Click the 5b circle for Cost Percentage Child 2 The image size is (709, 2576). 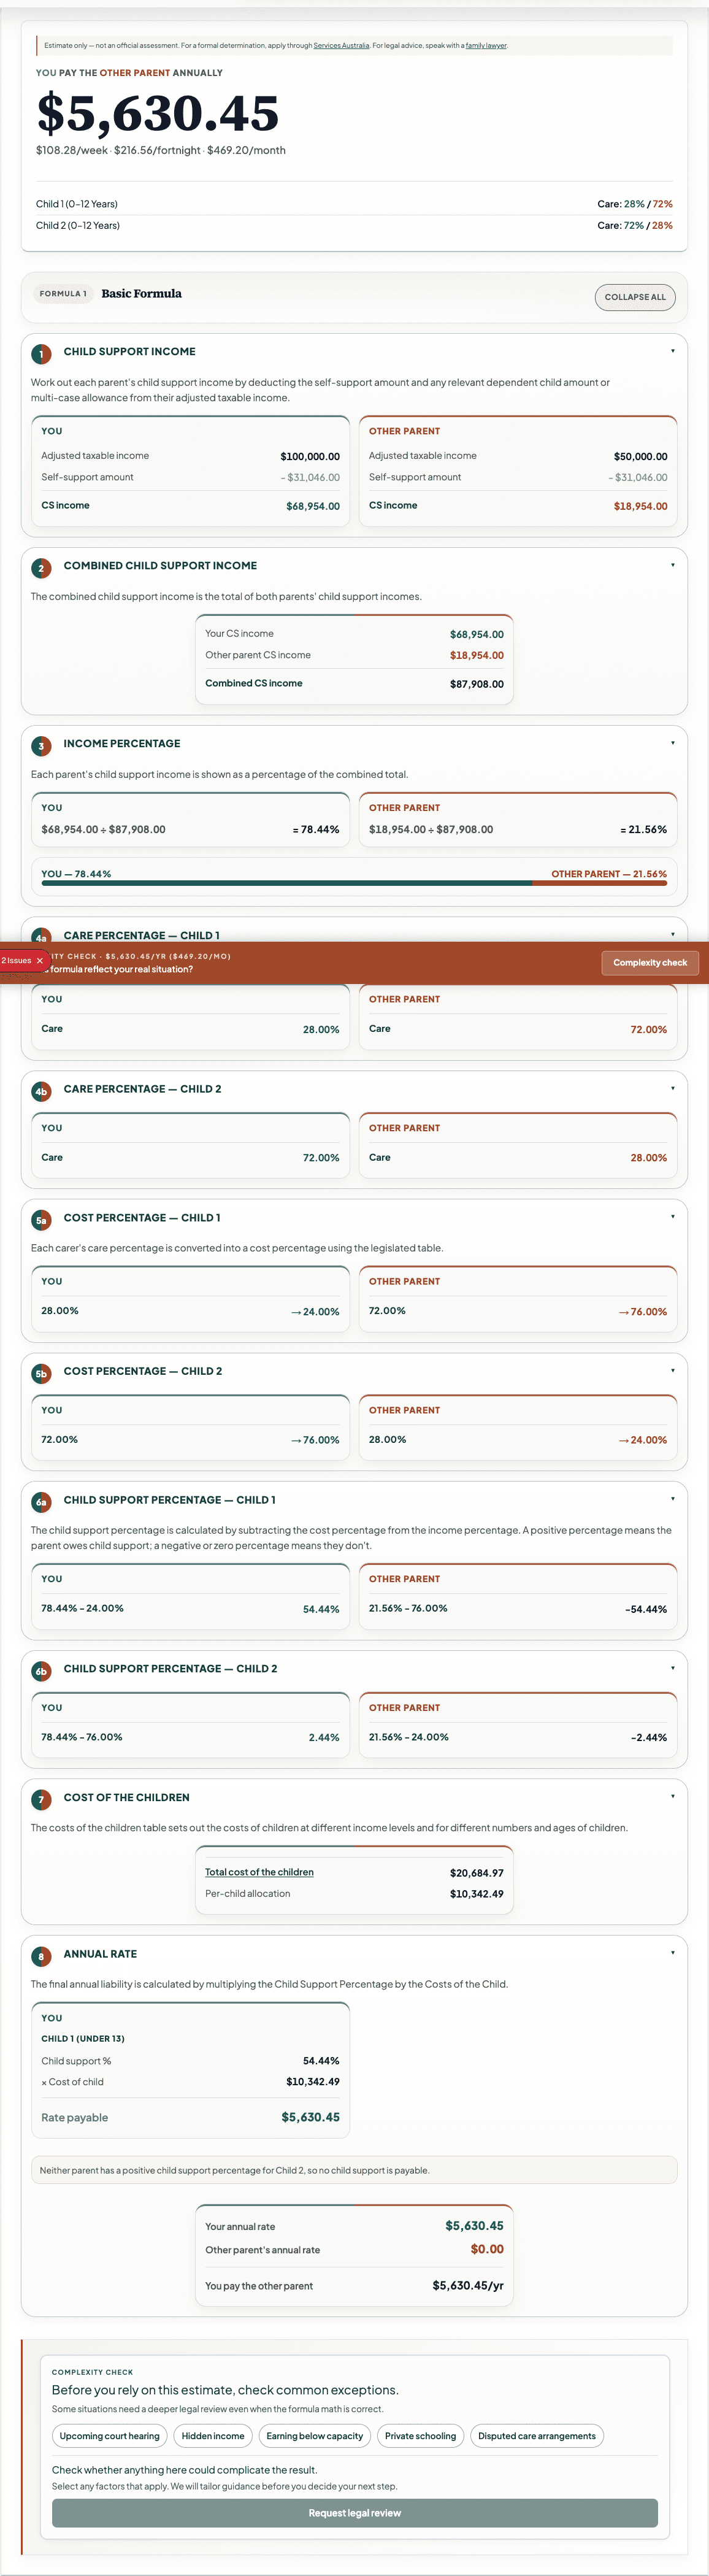pos(41,1374)
